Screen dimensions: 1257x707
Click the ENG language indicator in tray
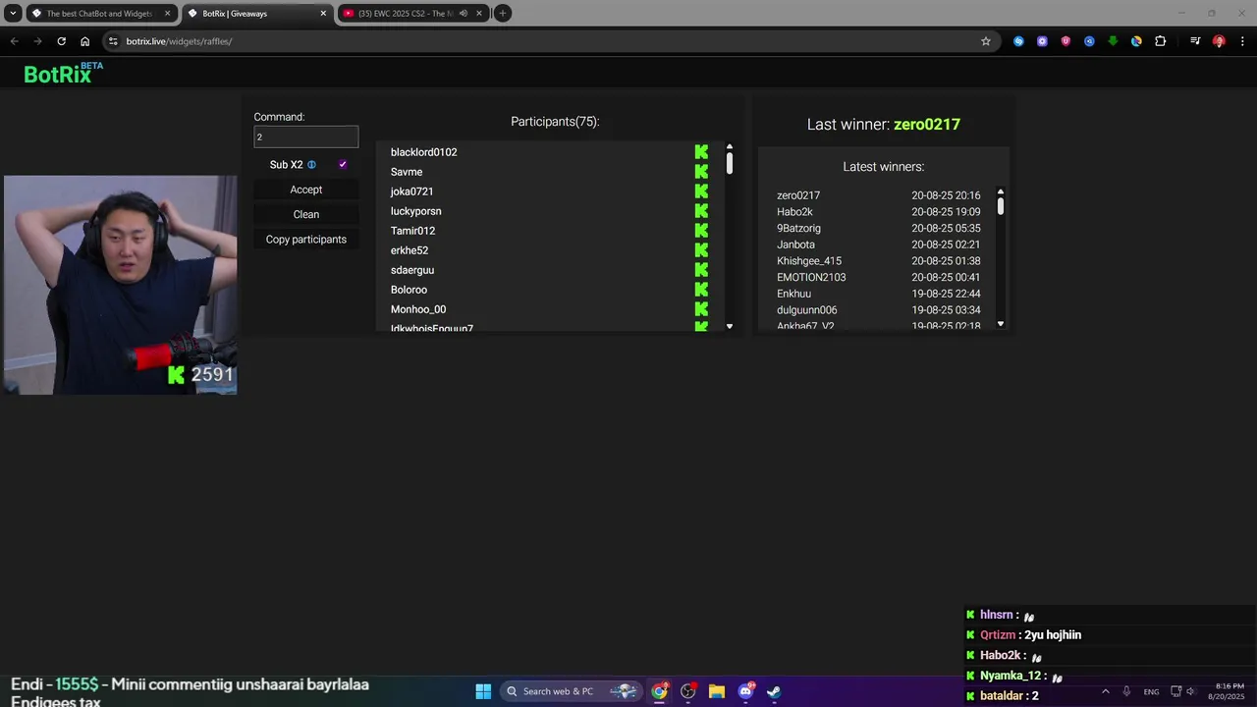1151,692
